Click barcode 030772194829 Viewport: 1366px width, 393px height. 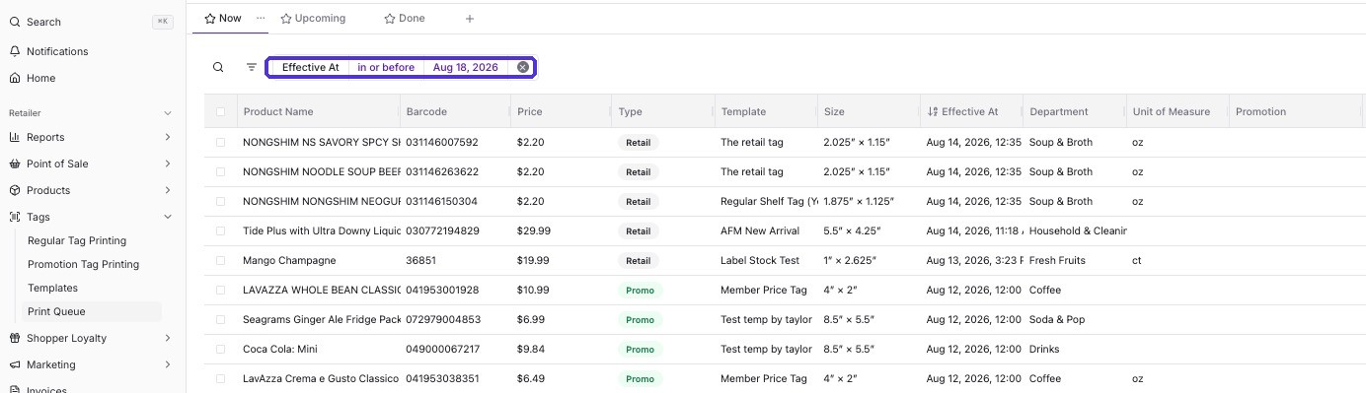(442, 230)
